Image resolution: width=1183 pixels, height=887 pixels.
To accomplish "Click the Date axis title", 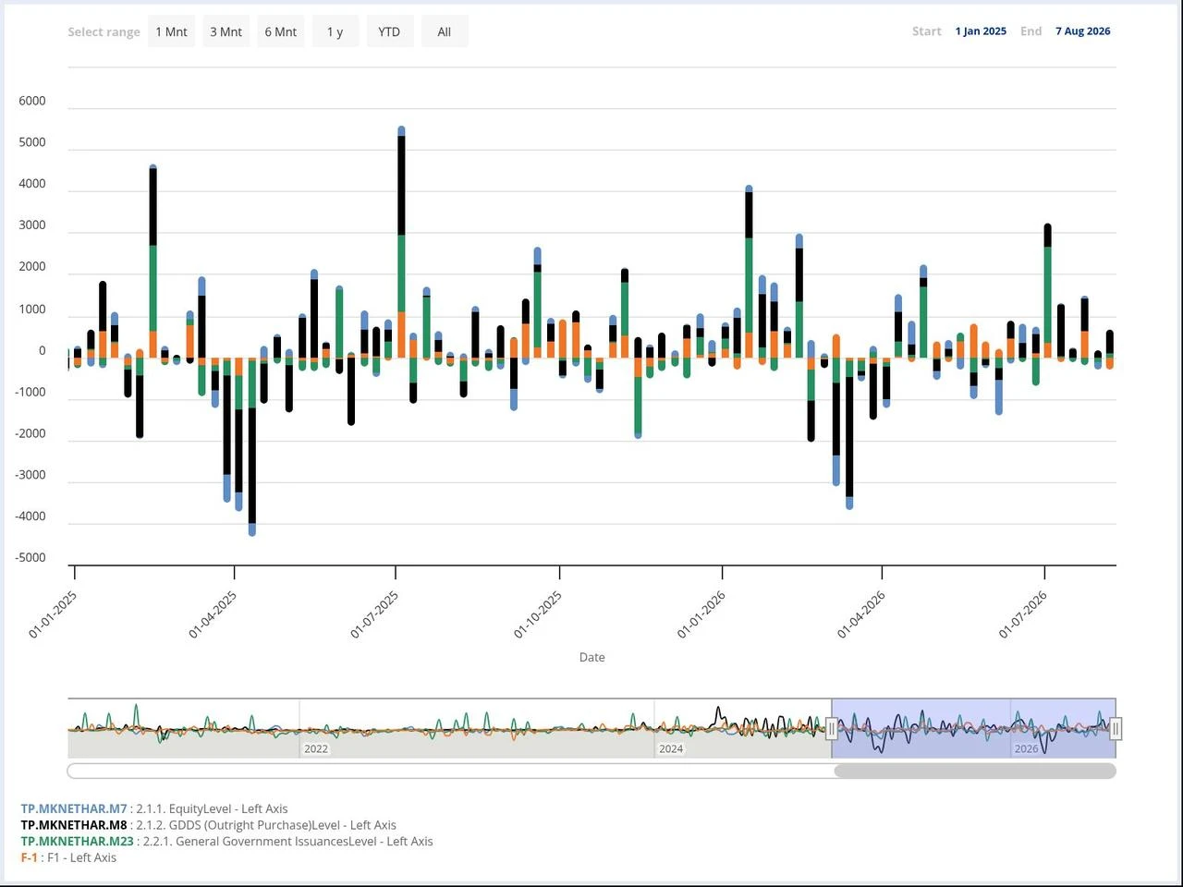I will (592, 657).
